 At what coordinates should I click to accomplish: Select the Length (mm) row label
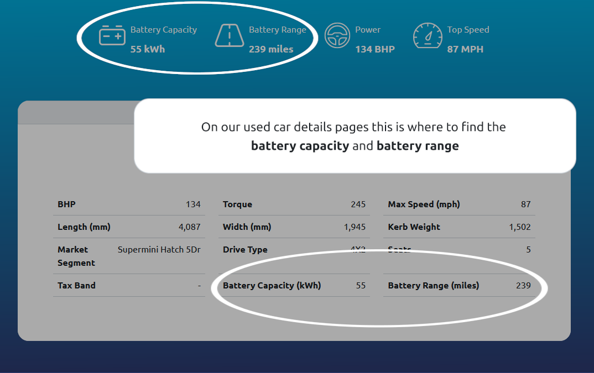click(x=84, y=227)
